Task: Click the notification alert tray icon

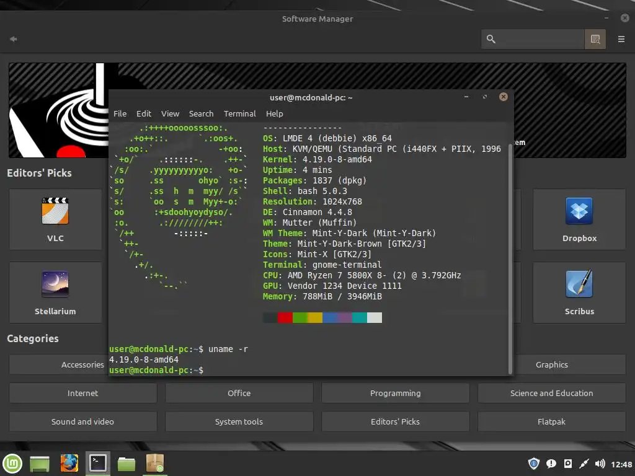Action: coord(551,464)
